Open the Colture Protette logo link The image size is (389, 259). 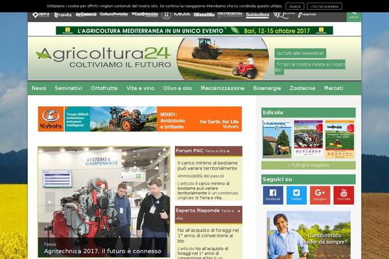pos(114,14)
